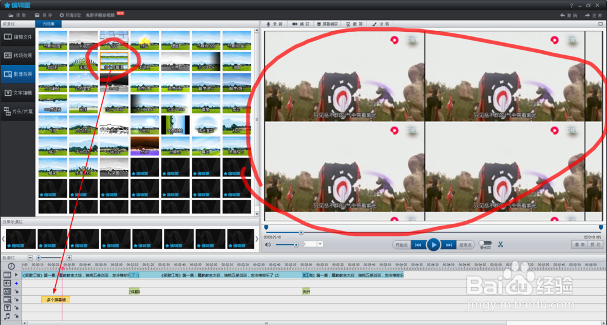Mute preview with speaker icon
The width and height of the screenshot is (607, 325).
[x=268, y=244]
